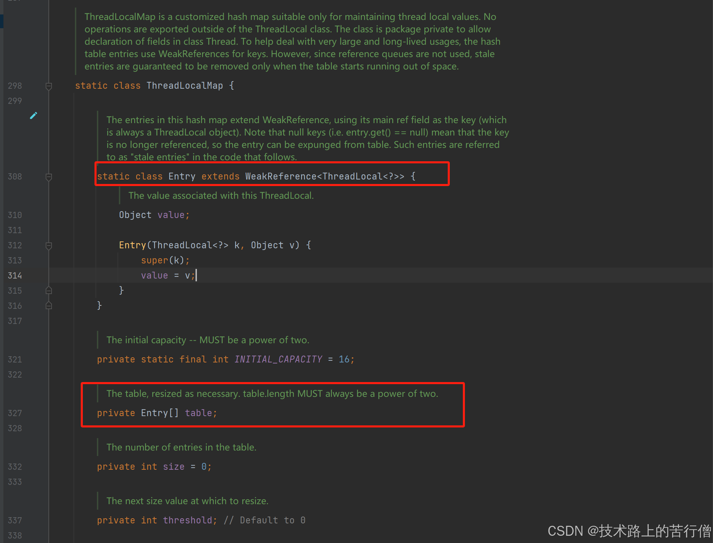Screen dimensions: 713x543
Task: Click line number 327 to select that line
Action: click(x=14, y=413)
